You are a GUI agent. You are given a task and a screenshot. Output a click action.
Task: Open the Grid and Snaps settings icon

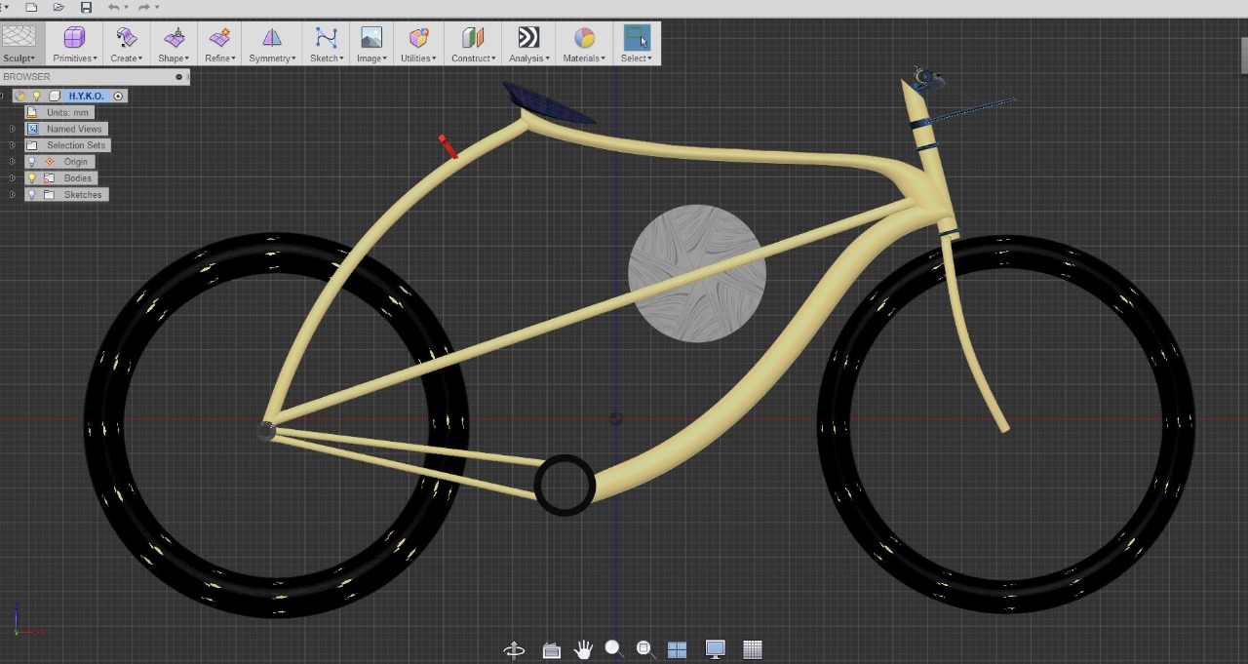[752, 649]
